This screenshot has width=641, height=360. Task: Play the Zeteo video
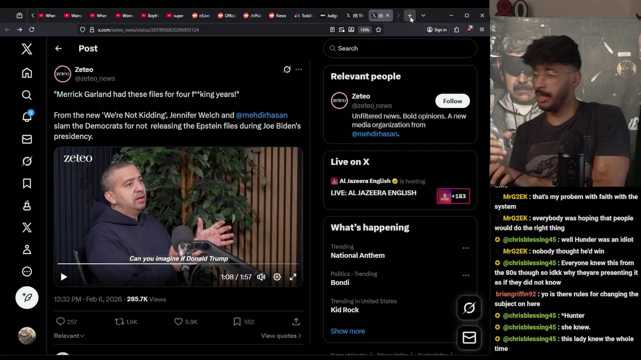coord(64,277)
